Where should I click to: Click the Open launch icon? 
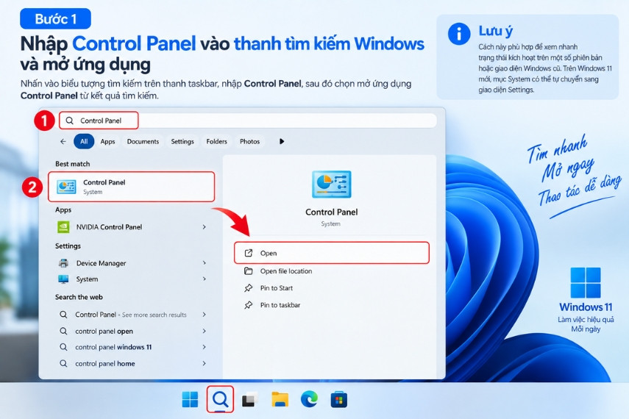[x=249, y=253]
